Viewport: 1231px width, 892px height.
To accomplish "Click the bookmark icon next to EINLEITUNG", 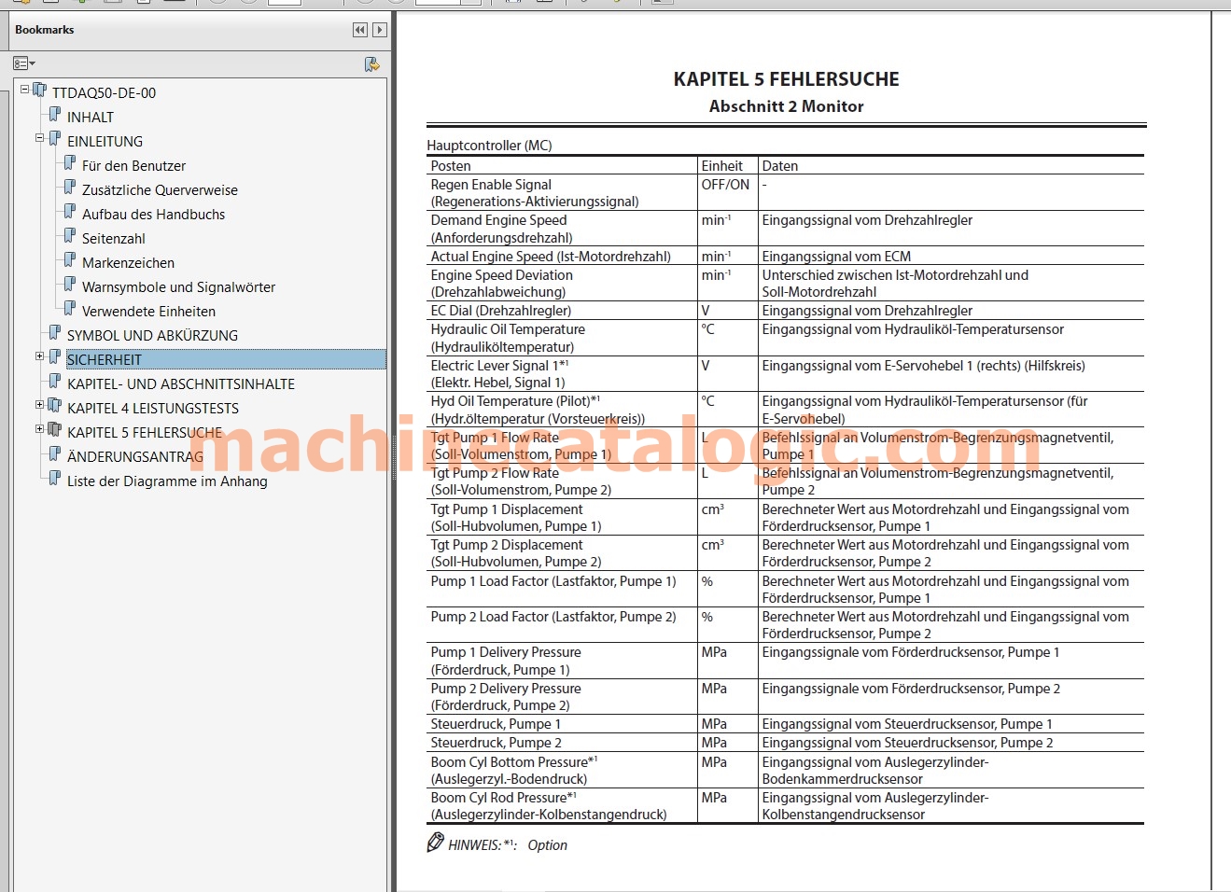I will pyautogui.click(x=54, y=139).
